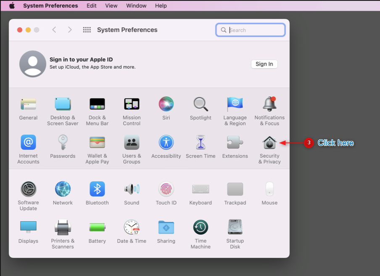Open the Edit menu
This screenshot has height=276, width=380.
point(91,5)
